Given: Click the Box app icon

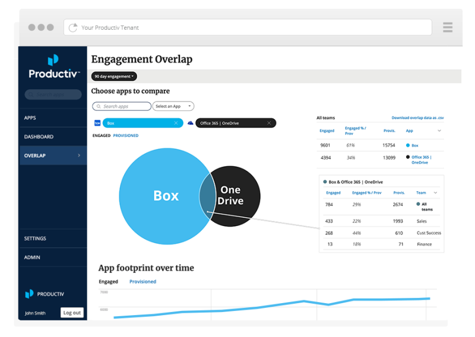Looking at the screenshot, I should click(97, 123).
